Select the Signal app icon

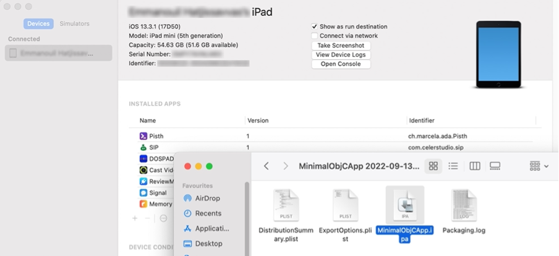point(143,193)
